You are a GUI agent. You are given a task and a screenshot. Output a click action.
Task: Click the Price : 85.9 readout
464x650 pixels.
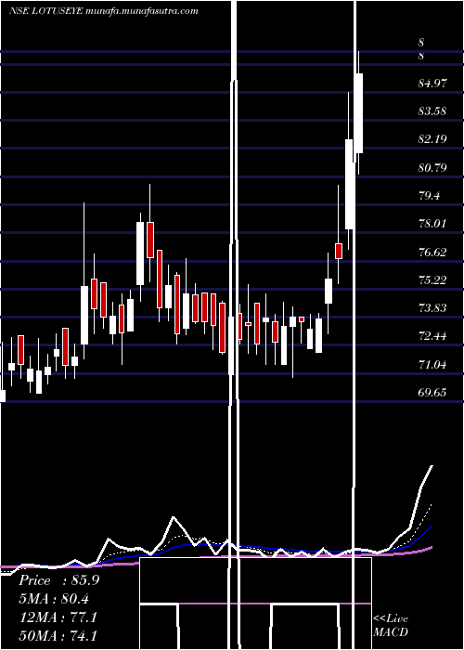coord(59,580)
